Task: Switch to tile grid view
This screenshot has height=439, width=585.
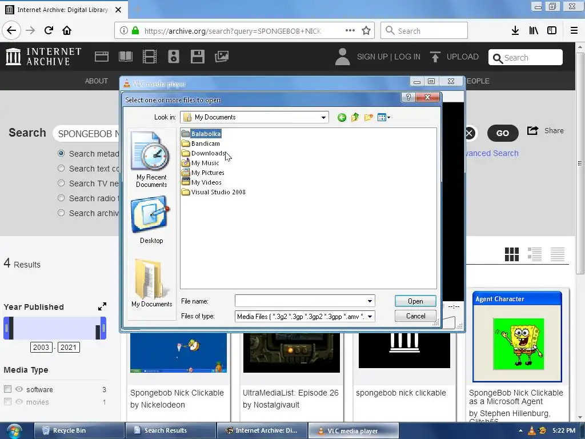Action: [511, 254]
